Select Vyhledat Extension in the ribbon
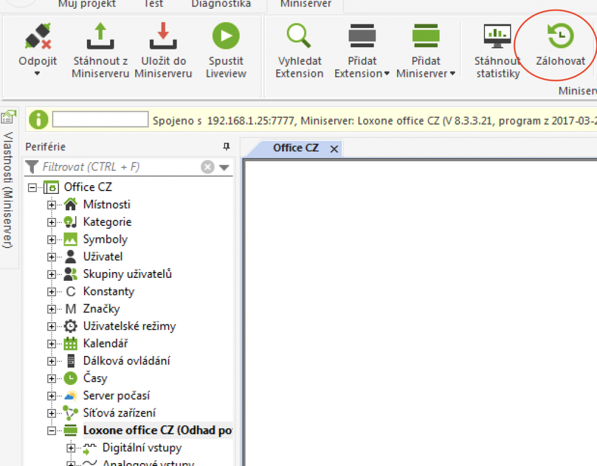Screen dimensions: 597x466 point(298,35)
